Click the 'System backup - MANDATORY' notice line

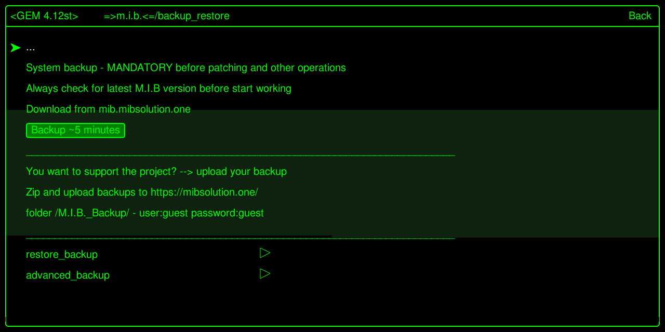tap(185, 68)
